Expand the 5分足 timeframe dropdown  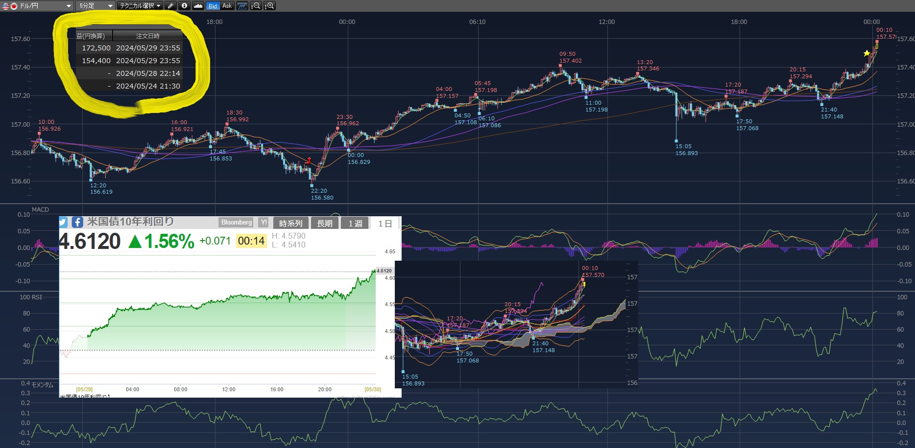click(96, 6)
